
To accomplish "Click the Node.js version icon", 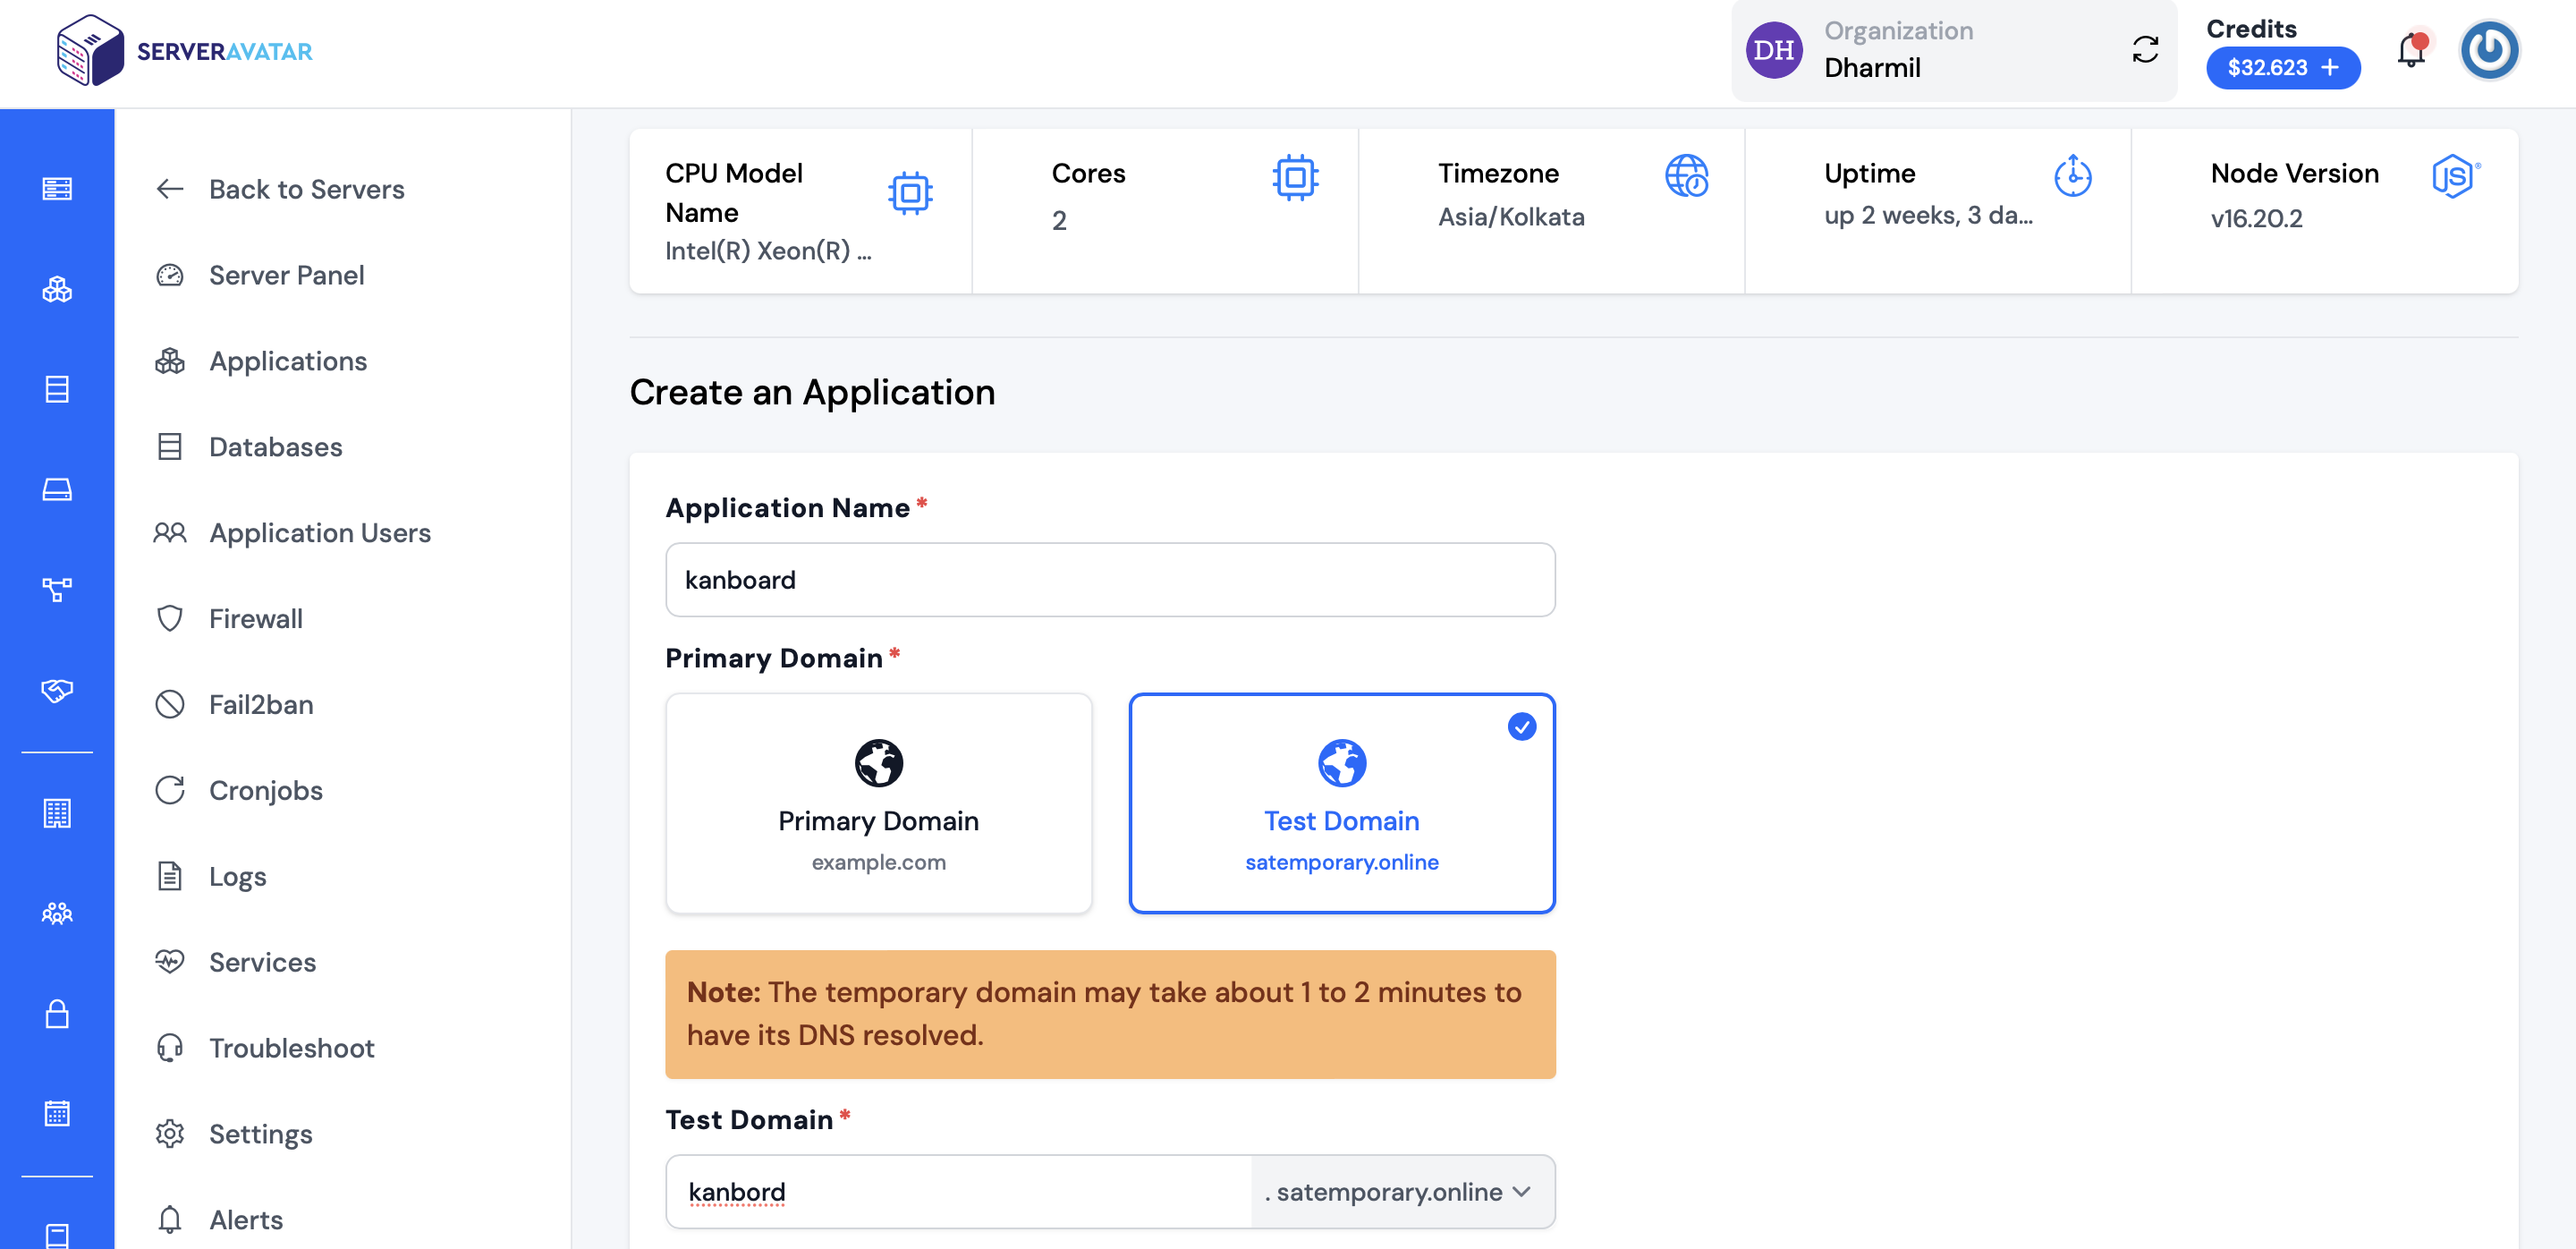I will pos(2455,176).
